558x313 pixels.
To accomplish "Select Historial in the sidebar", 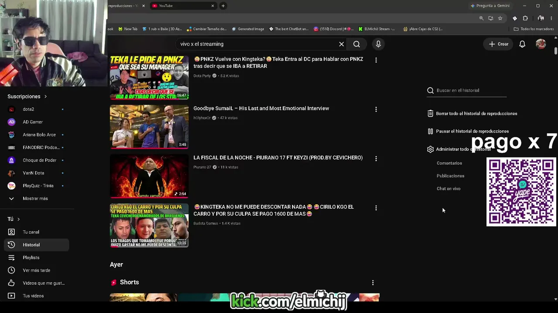I will pos(37,245).
